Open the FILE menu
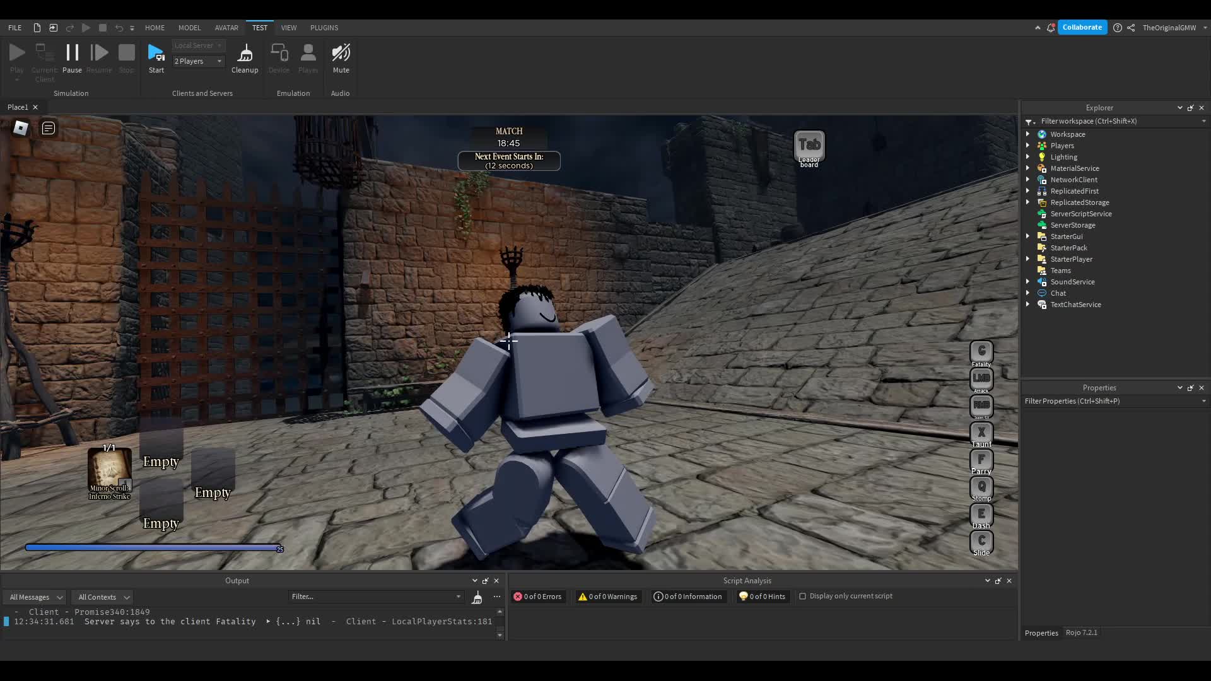This screenshot has width=1211, height=681. [14, 28]
